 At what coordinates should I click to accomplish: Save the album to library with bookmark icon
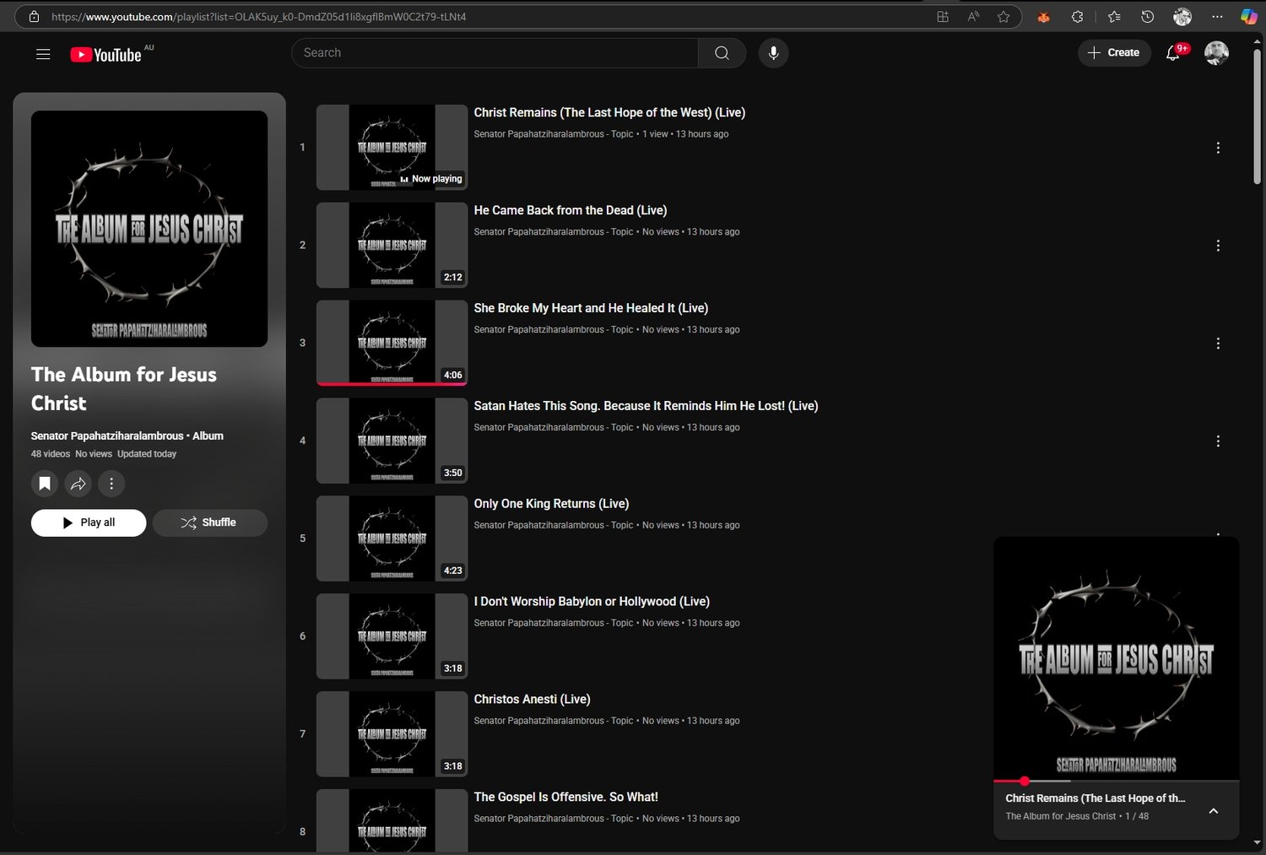tap(45, 484)
